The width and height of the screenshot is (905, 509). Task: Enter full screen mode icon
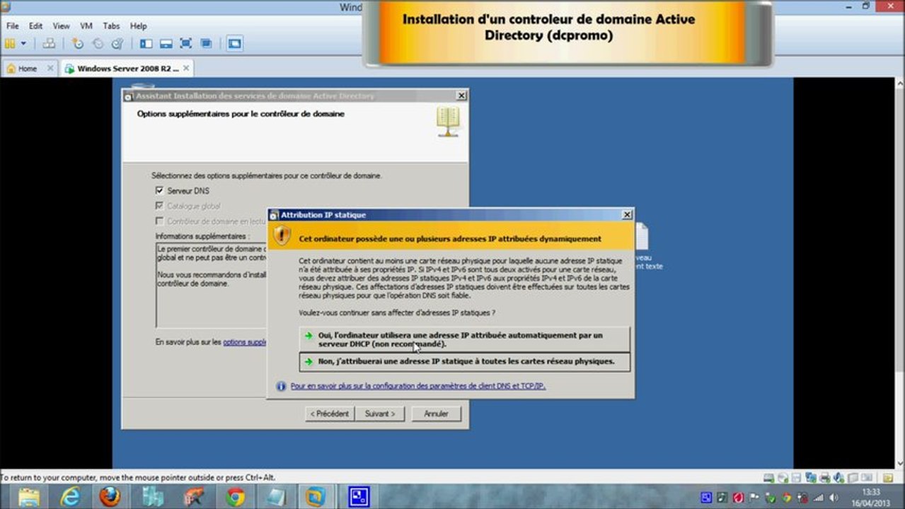coord(186,44)
